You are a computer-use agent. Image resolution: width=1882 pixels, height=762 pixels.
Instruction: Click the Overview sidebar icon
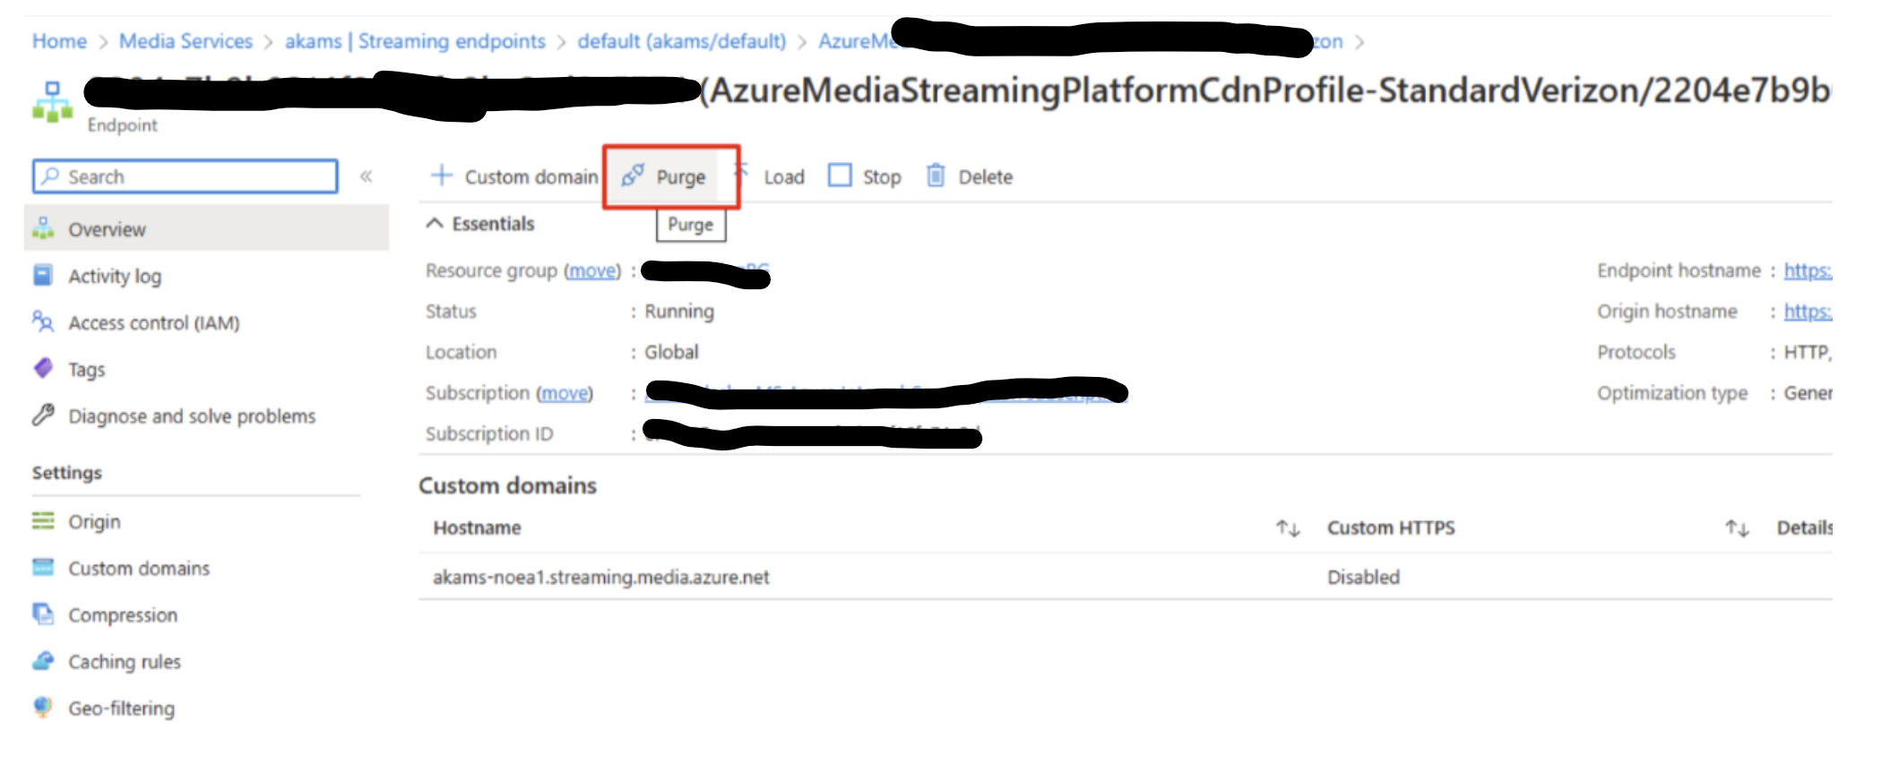point(43,228)
